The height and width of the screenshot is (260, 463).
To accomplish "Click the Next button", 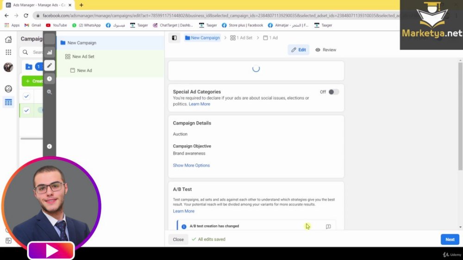I will (450, 239).
